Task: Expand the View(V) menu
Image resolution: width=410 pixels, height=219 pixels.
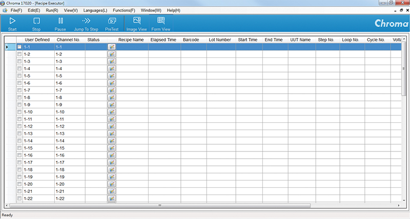Action: click(71, 10)
